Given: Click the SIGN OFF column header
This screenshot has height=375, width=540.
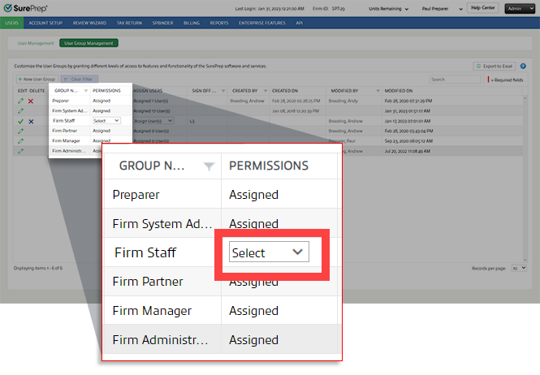Looking at the screenshot, I should pos(204,91).
